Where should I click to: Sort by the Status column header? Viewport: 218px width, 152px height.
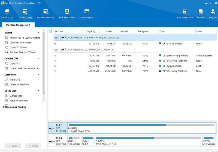point(206,31)
